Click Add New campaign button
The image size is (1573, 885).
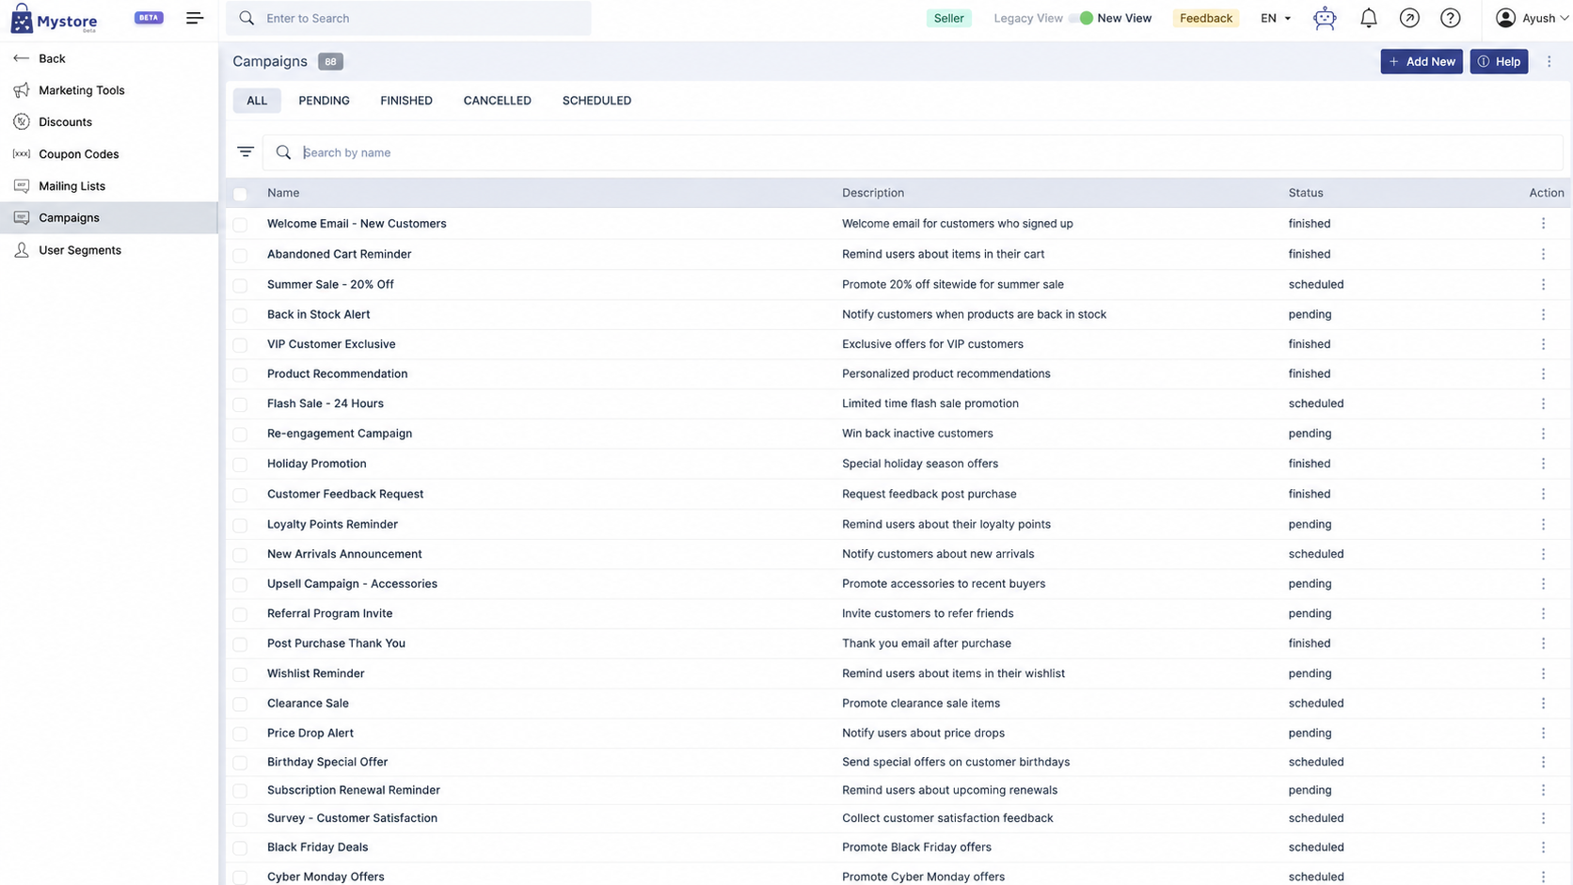tap(1422, 61)
